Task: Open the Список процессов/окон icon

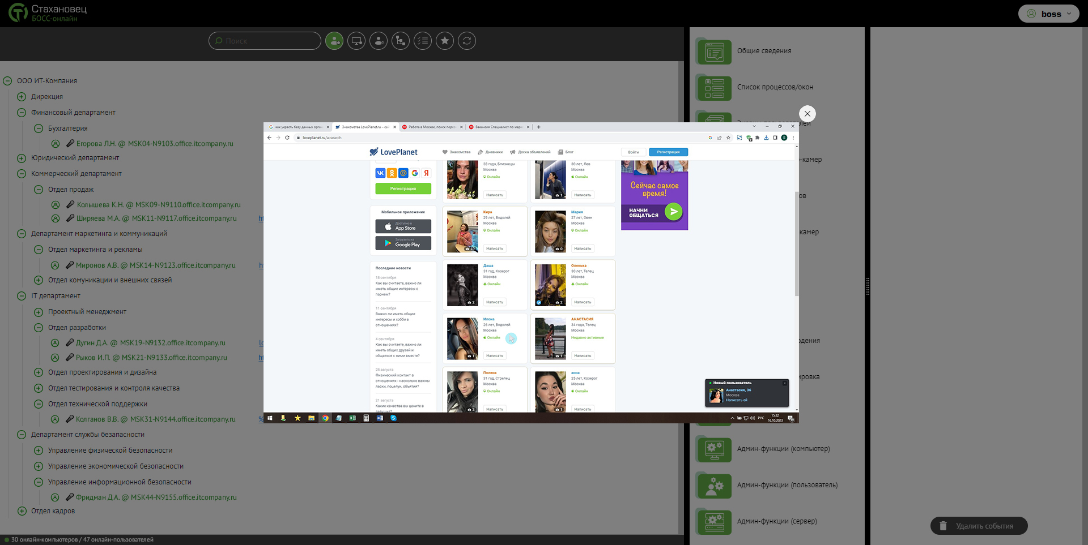Action: click(x=714, y=88)
